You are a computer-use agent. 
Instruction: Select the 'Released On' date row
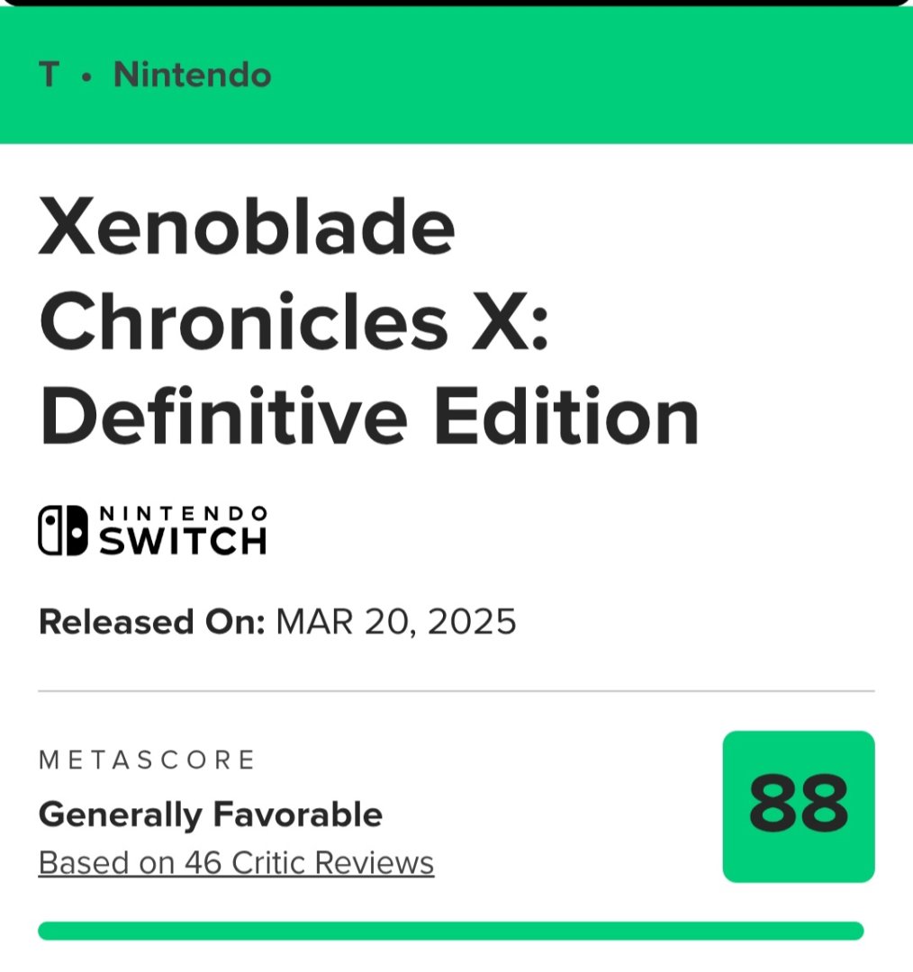tap(276, 620)
